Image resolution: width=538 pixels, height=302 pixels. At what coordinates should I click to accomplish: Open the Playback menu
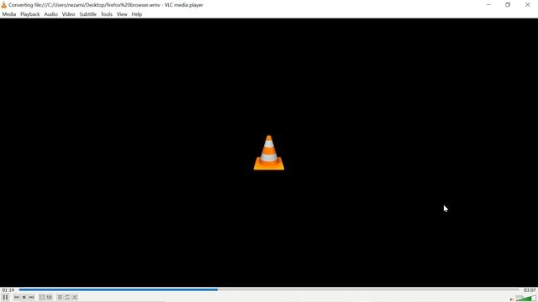coord(30,14)
